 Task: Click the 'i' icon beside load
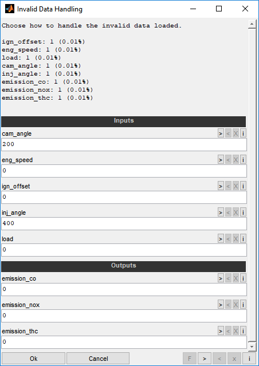click(243, 239)
